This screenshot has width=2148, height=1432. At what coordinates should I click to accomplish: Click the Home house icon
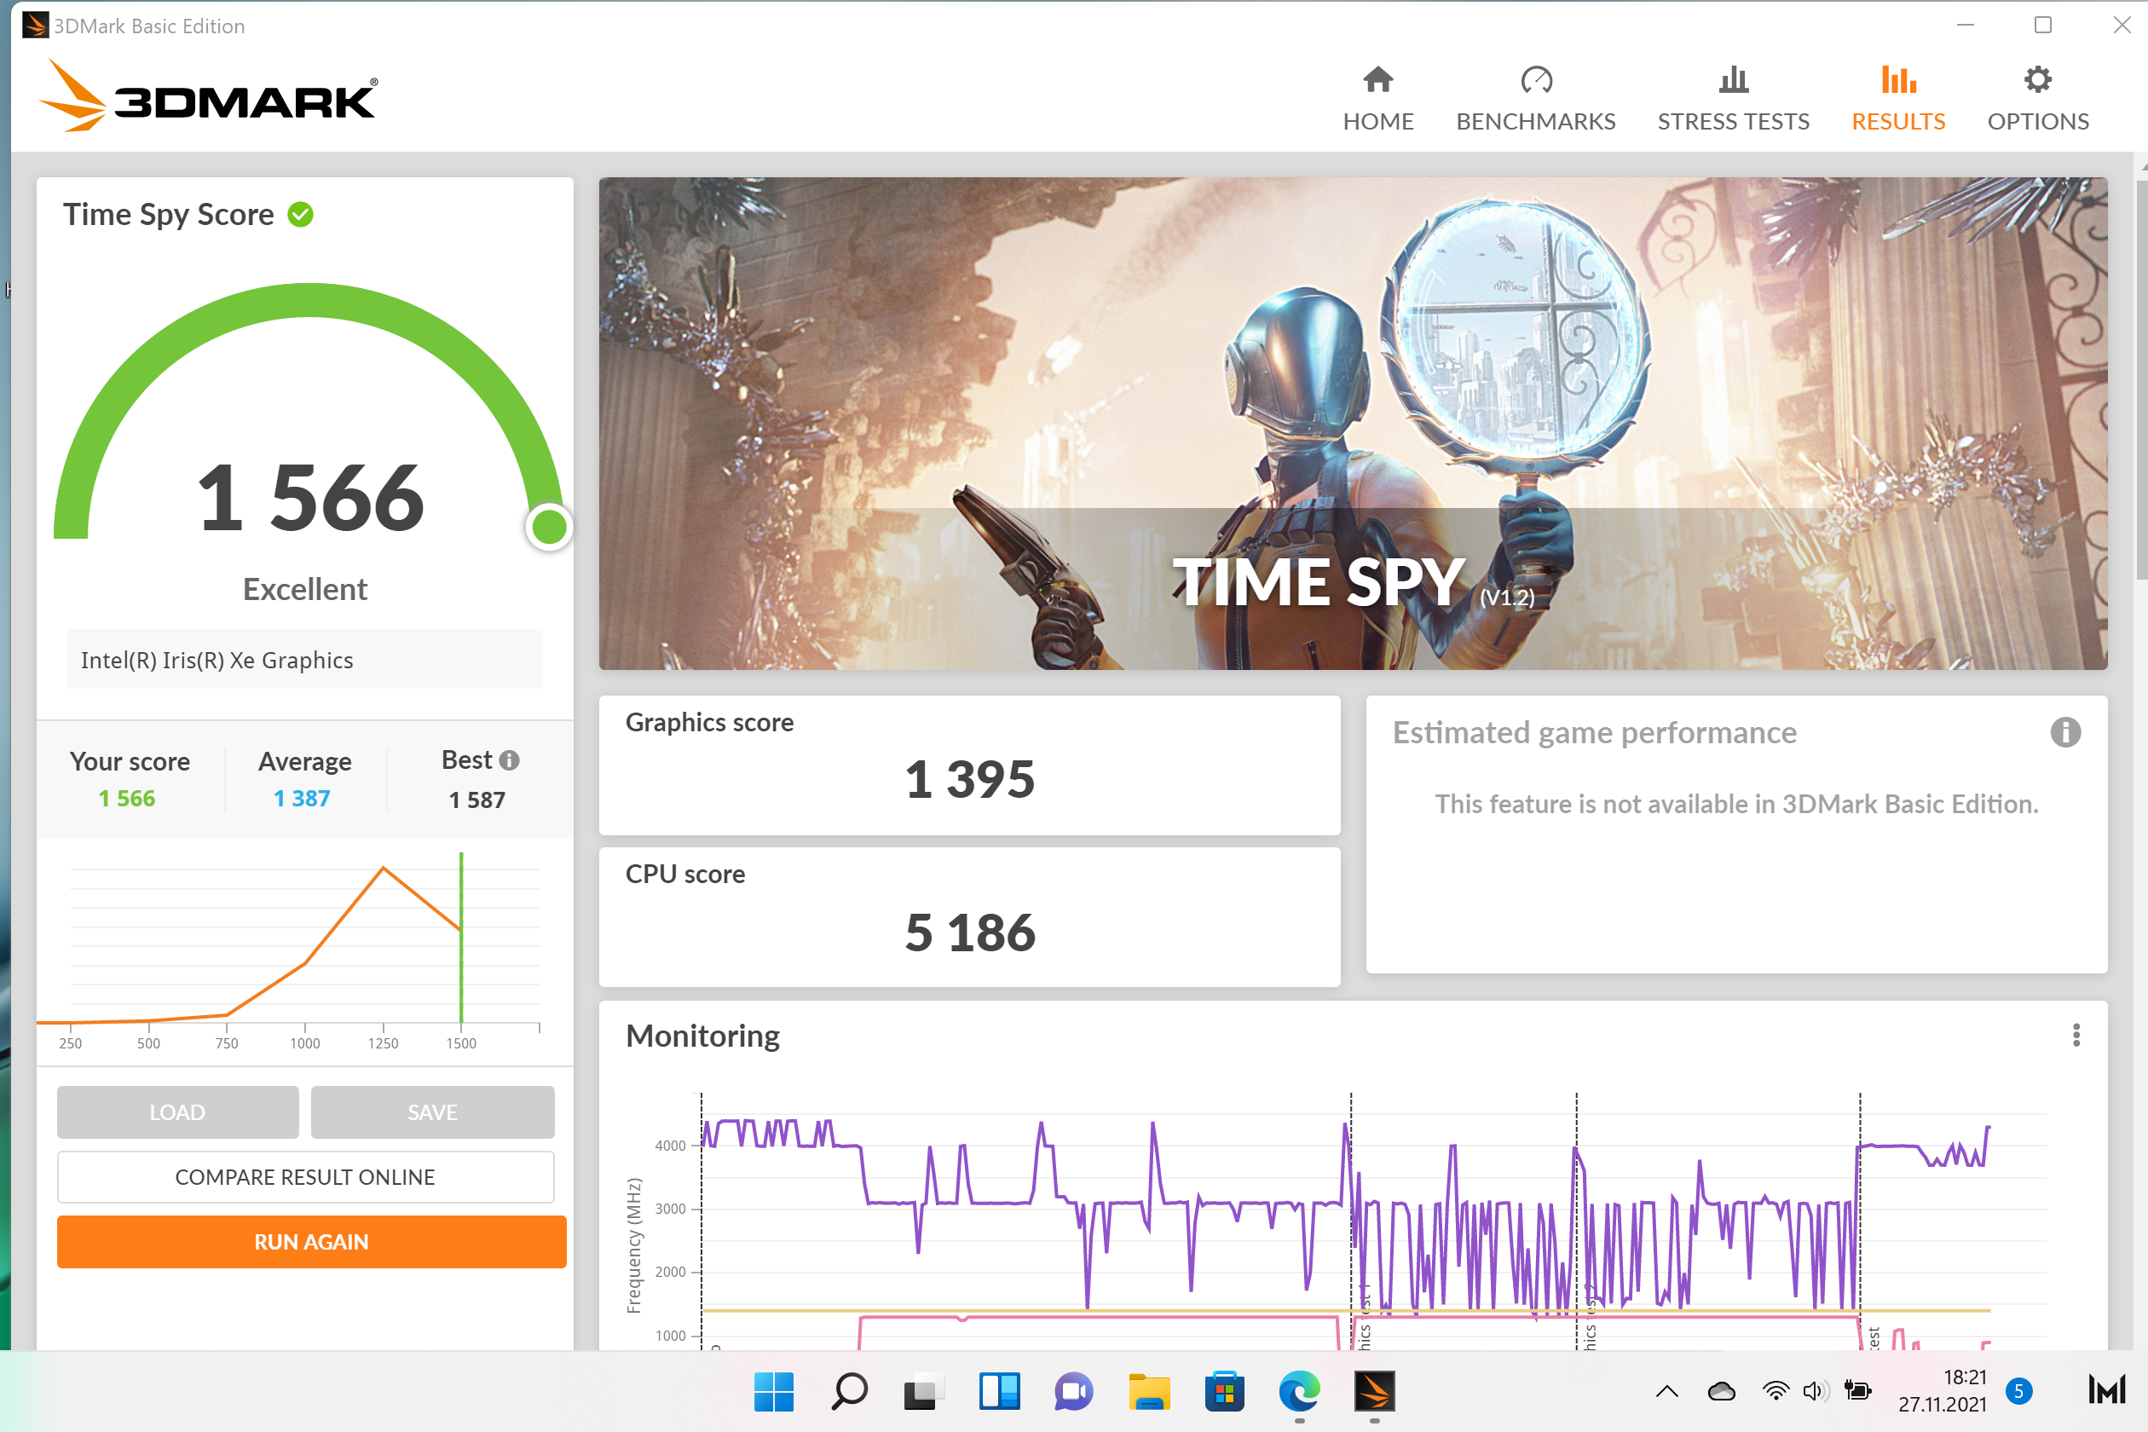click(1377, 80)
